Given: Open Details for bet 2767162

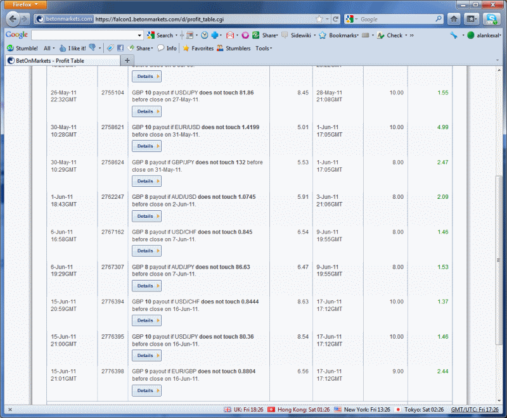Looking at the screenshot, I should pos(146,251).
